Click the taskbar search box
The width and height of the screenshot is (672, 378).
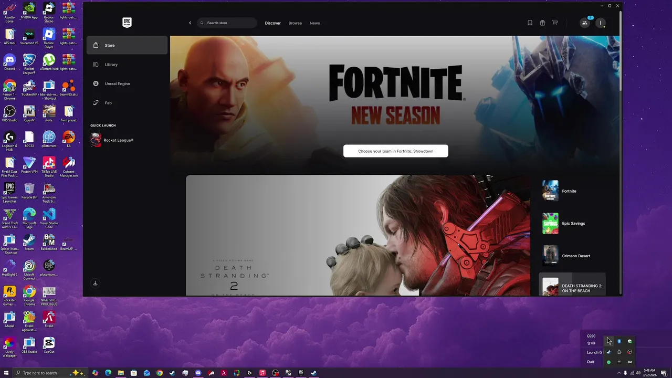[50, 373]
